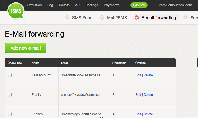This screenshot has width=198, height=118.
Task: Click recipients count 4 for Friends
Action: (113, 114)
